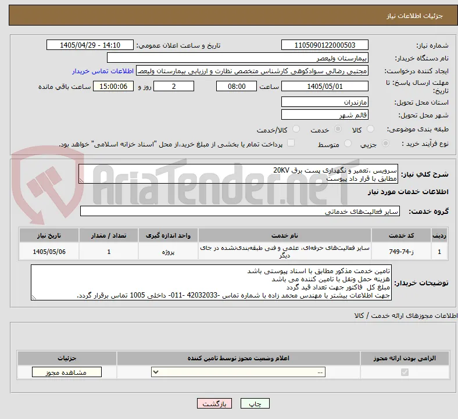458x419 pixels.
Task: Click the delivery city field قائم شهر
Action: tap(324, 114)
